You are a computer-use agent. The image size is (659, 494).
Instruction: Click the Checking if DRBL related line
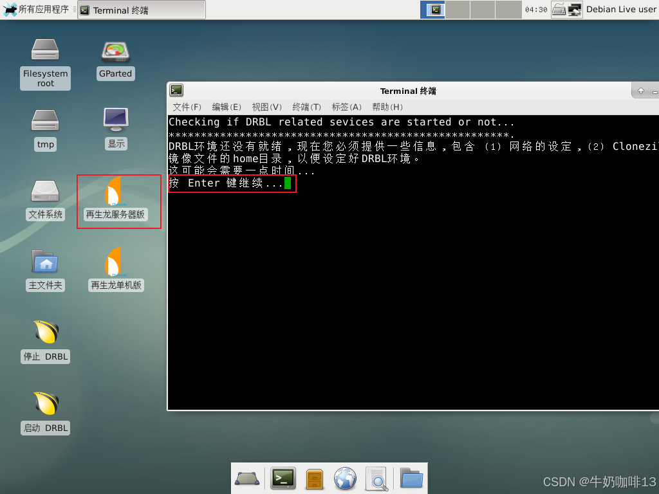tap(341, 122)
